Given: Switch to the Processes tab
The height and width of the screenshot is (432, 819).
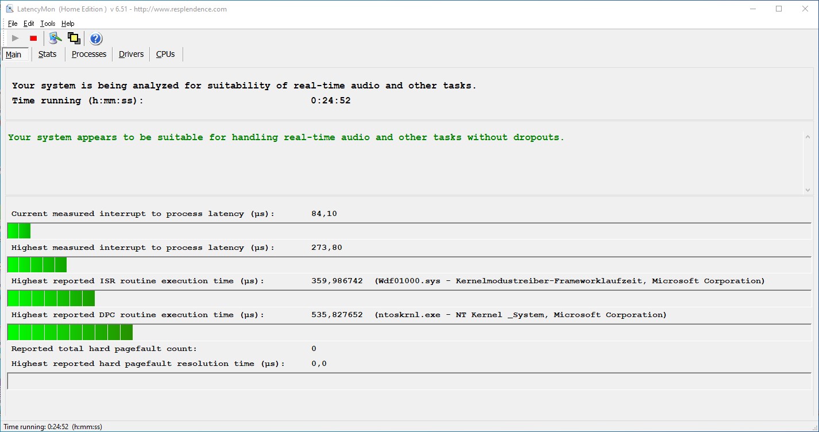Looking at the screenshot, I should 89,54.
